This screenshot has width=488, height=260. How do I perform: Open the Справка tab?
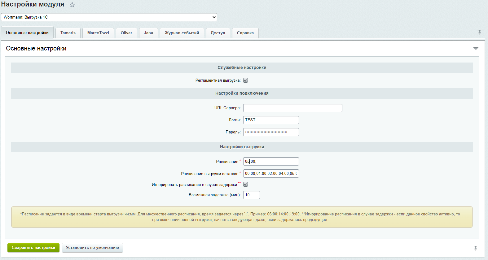pyautogui.click(x=245, y=33)
